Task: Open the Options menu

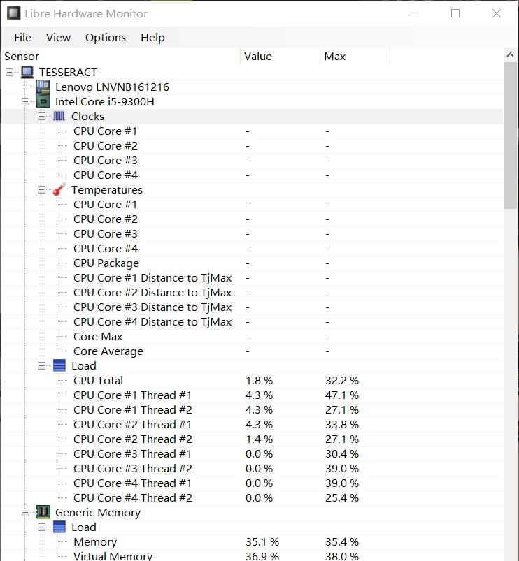Action: [105, 37]
